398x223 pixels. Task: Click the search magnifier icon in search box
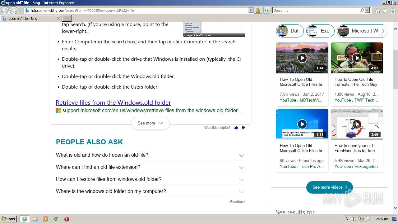pos(362,11)
